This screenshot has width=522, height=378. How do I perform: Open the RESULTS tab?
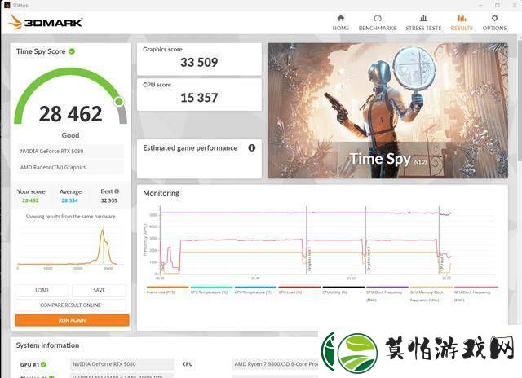[462, 23]
